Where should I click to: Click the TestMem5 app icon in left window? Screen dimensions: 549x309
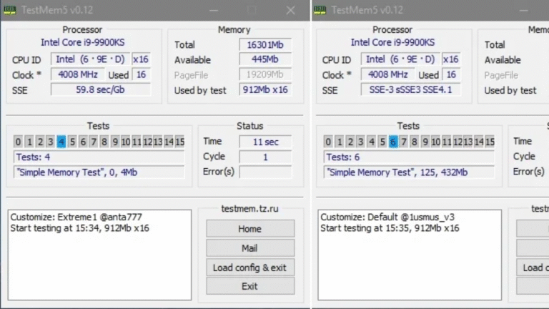pyautogui.click(x=10, y=10)
